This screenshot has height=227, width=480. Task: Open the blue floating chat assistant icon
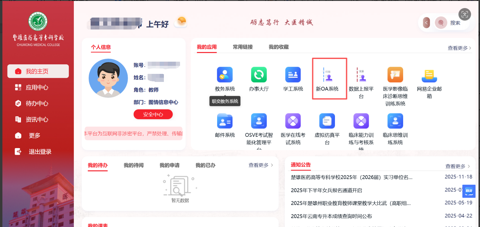469,191
